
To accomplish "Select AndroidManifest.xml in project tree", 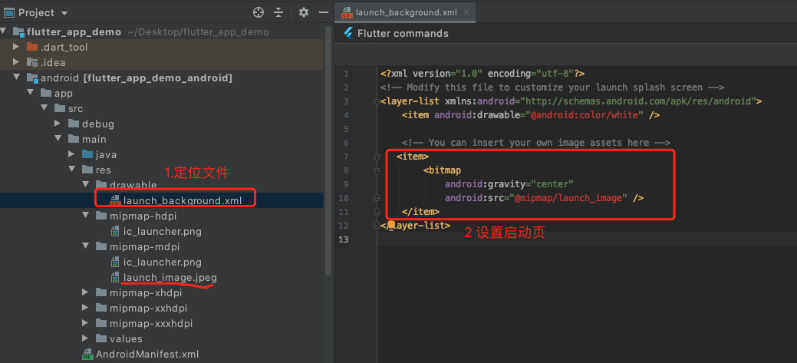I will coord(147,354).
